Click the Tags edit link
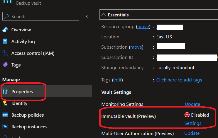 [x=117, y=80]
